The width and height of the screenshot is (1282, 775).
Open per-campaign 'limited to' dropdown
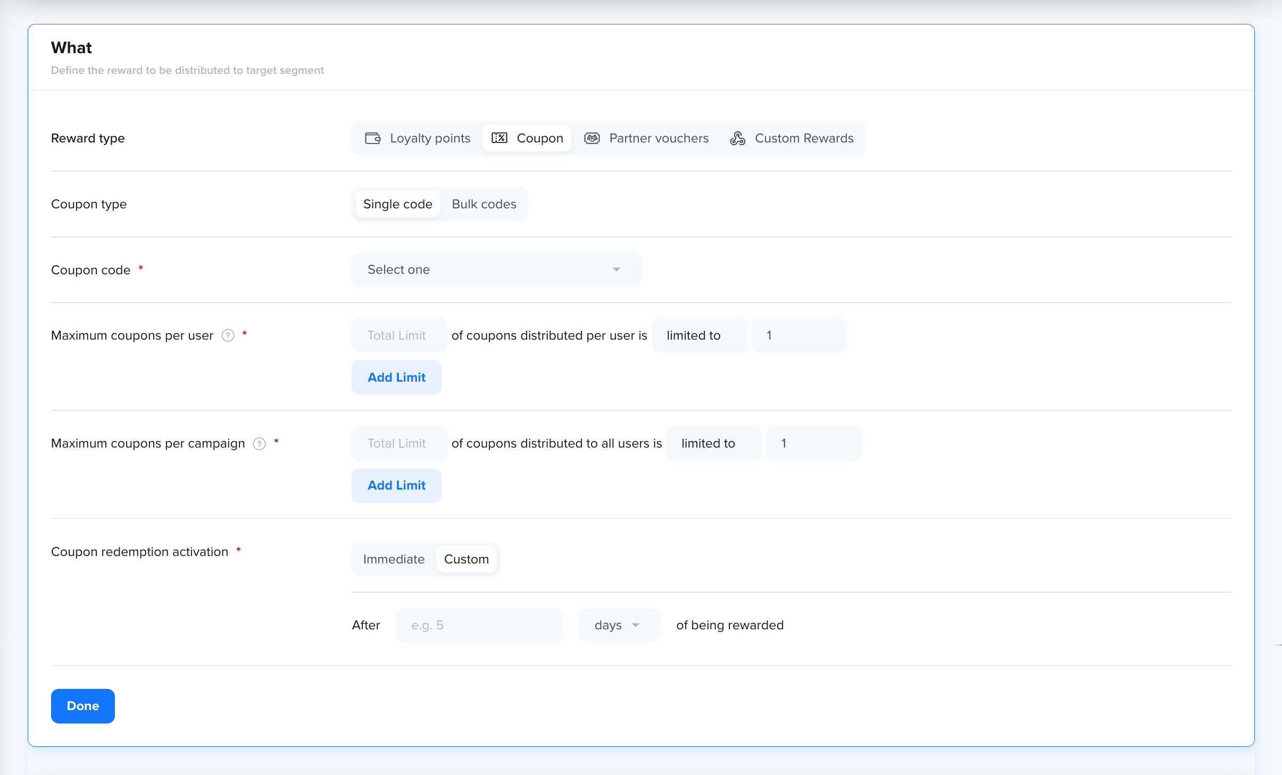pos(713,443)
